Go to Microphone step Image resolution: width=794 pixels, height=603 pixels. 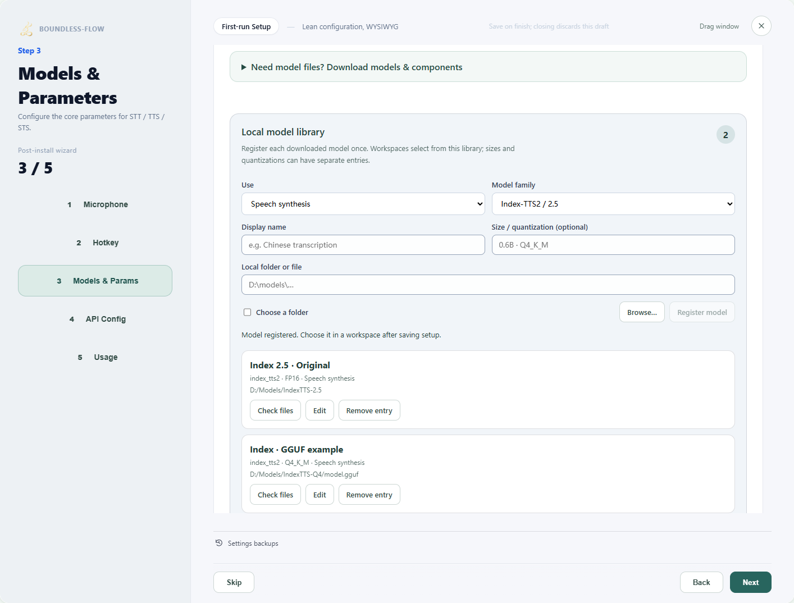(x=95, y=204)
